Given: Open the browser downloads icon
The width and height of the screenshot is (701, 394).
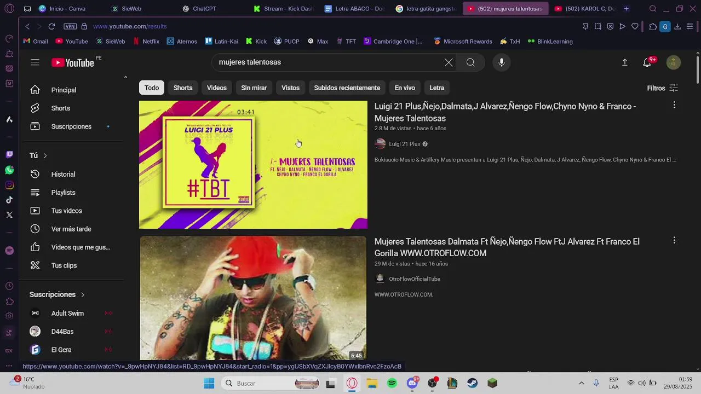Looking at the screenshot, I should 677,26.
